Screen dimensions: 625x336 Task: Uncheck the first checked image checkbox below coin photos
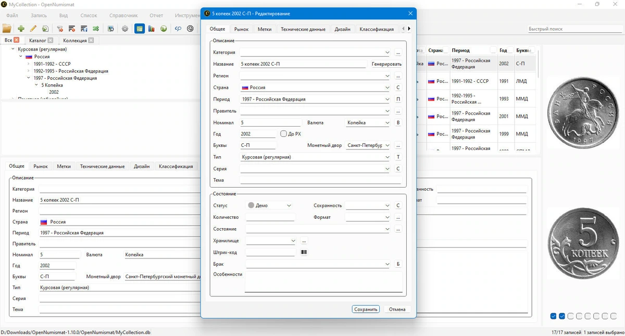tap(554, 316)
